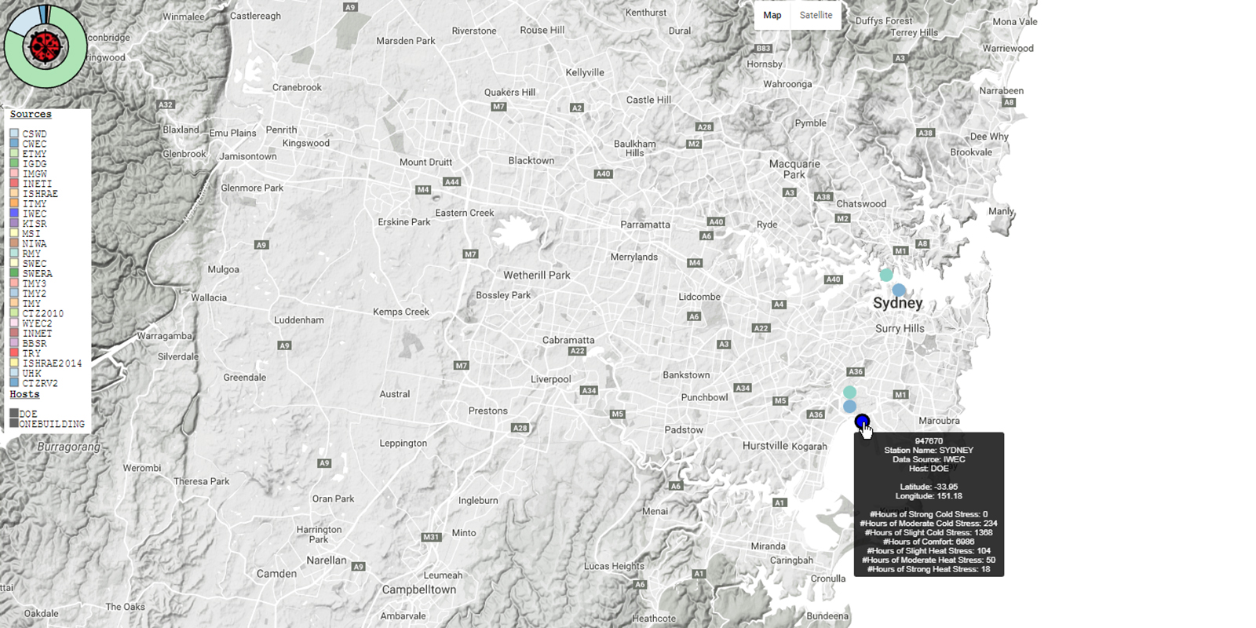Click the teal station marker near A36

pyautogui.click(x=849, y=392)
